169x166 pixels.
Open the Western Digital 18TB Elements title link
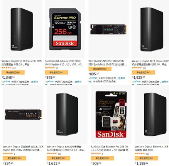tap(150, 63)
